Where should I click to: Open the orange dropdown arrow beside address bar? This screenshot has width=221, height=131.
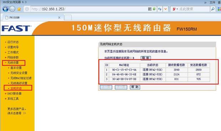click(165, 9)
